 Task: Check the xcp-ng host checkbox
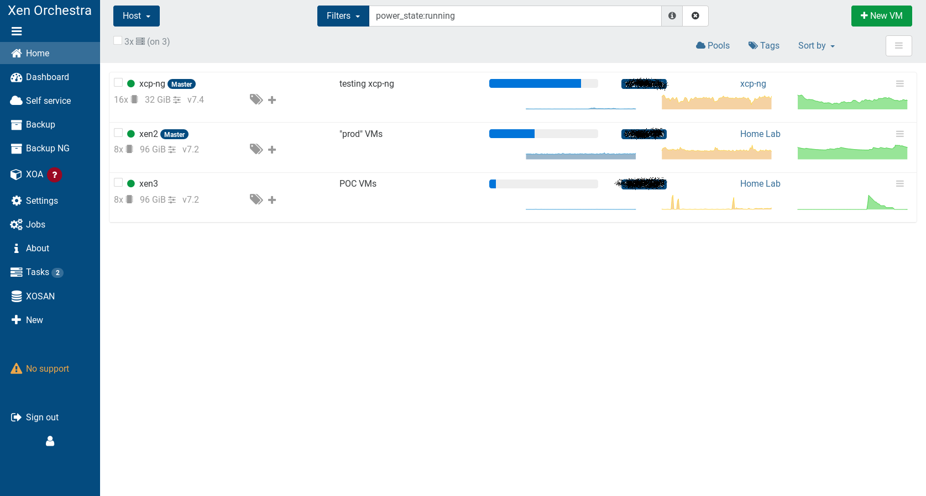(x=118, y=82)
